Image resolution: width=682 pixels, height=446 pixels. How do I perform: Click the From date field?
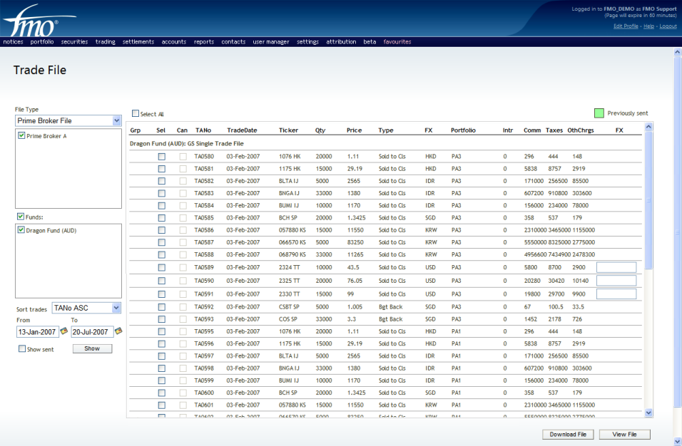[37, 332]
